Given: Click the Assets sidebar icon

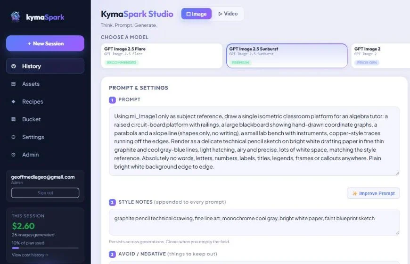Looking at the screenshot, I should click(x=14, y=84).
